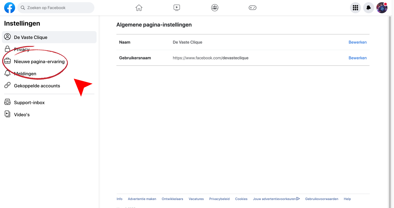Open Gekoppelde accounts section
Image resolution: width=394 pixels, height=208 pixels.
pyautogui.click(x=49, y=86)
